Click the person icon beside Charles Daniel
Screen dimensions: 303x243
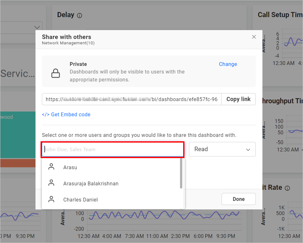click(51, 199)
